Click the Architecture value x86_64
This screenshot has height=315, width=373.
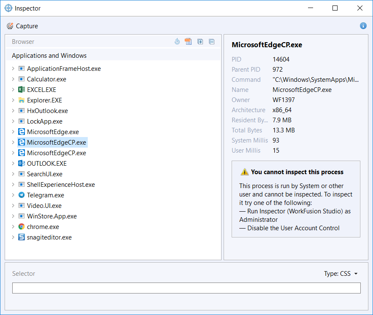point(282,110)
